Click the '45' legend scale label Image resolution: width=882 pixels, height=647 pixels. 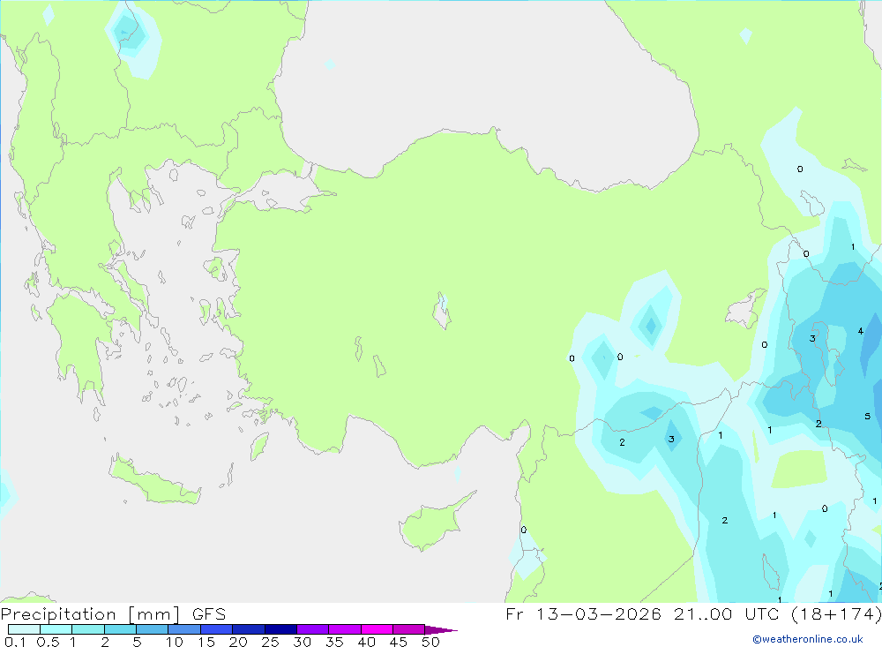(x=399, y=642)
